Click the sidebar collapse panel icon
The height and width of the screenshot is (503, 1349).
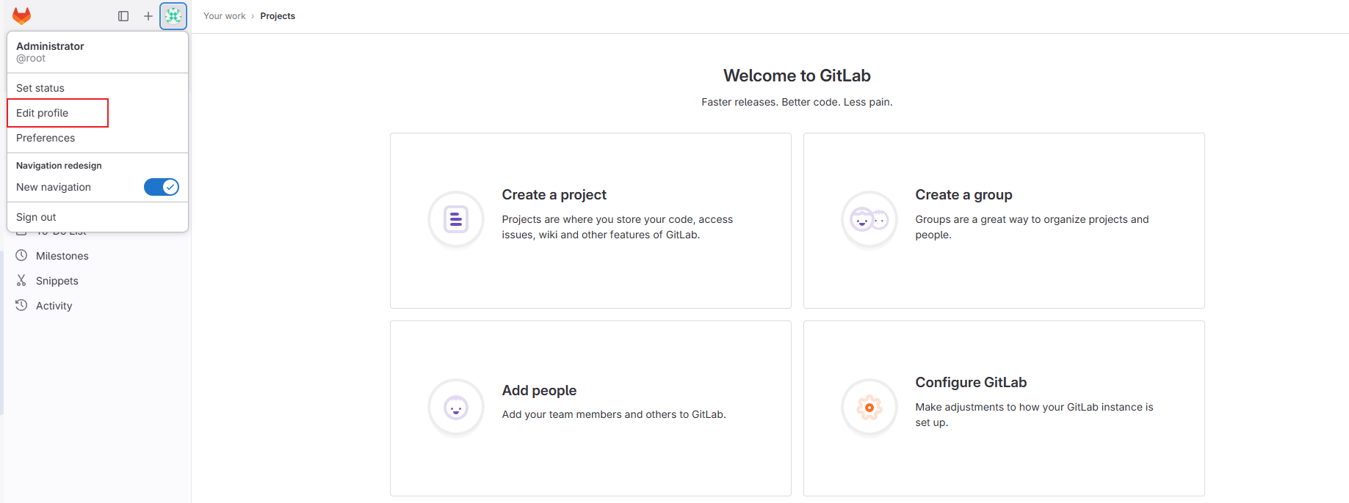[123, 15]
